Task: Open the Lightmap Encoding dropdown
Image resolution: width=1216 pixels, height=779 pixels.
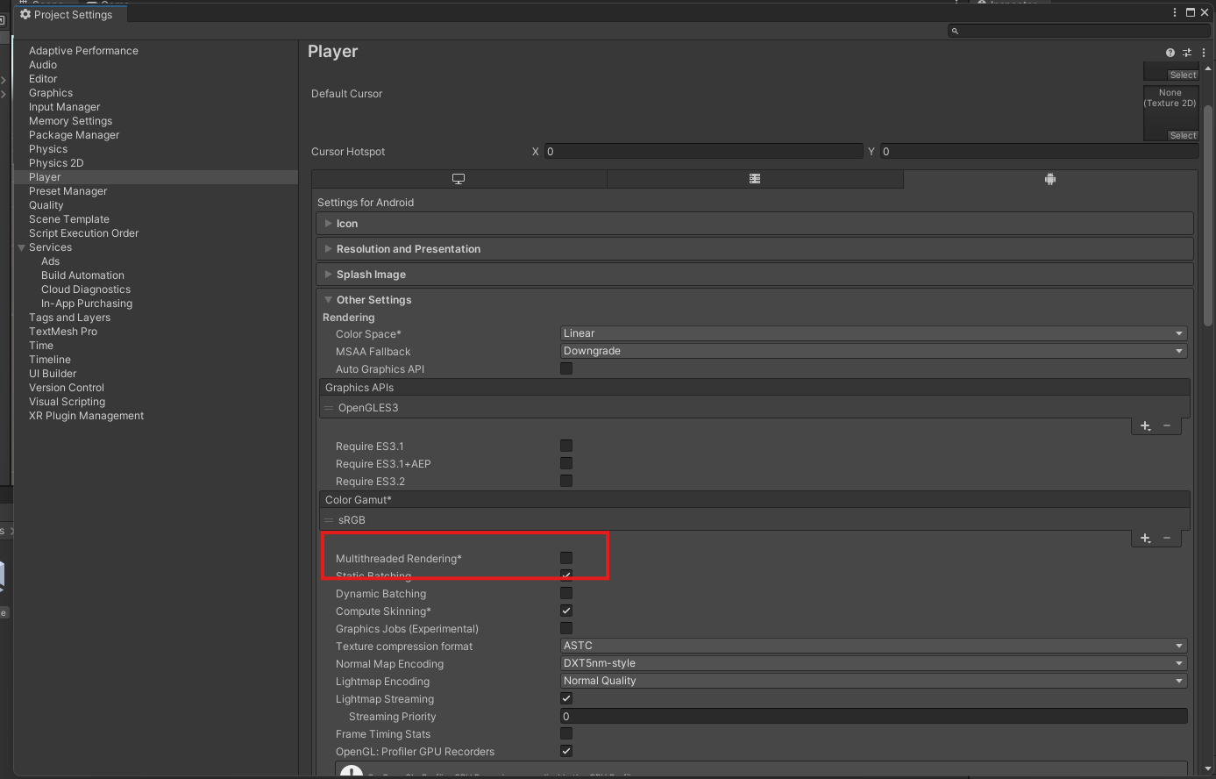Action: [x=873, y=681]
